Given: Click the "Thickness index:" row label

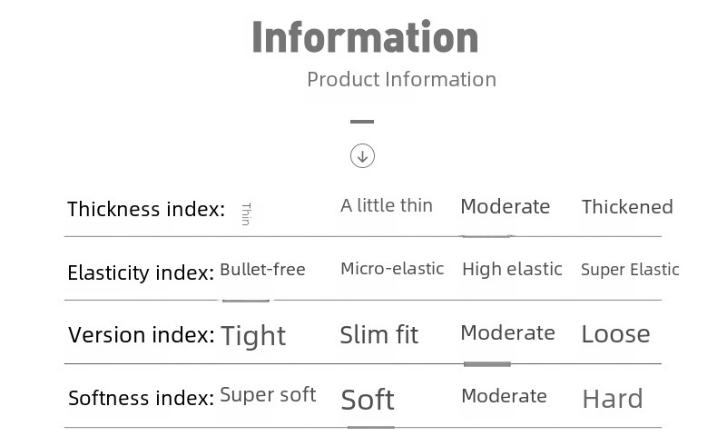Looking at the screenshot, I should coord(145,210).
